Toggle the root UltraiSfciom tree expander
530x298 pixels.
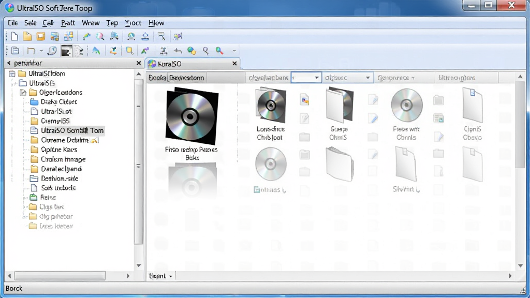[x=12, y=73]
